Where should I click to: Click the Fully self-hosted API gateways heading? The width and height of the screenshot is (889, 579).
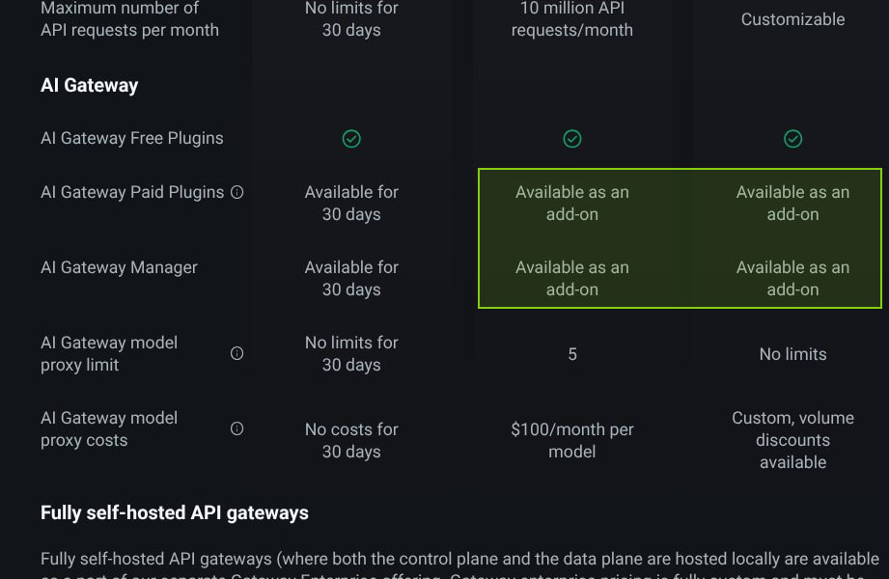tap(175, 512)
